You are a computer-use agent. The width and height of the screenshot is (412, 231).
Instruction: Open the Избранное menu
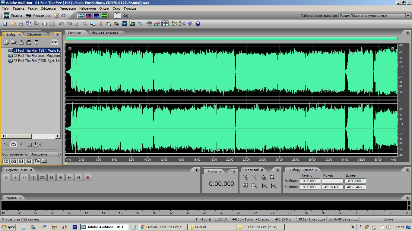87,8
